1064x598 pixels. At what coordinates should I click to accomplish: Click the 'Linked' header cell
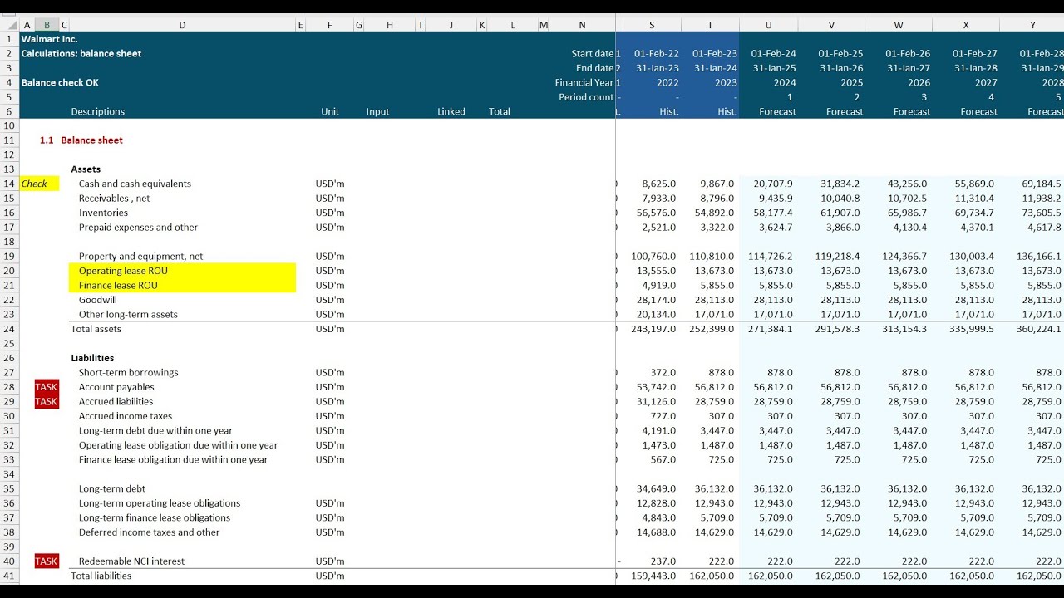click(x=451, y=112)
